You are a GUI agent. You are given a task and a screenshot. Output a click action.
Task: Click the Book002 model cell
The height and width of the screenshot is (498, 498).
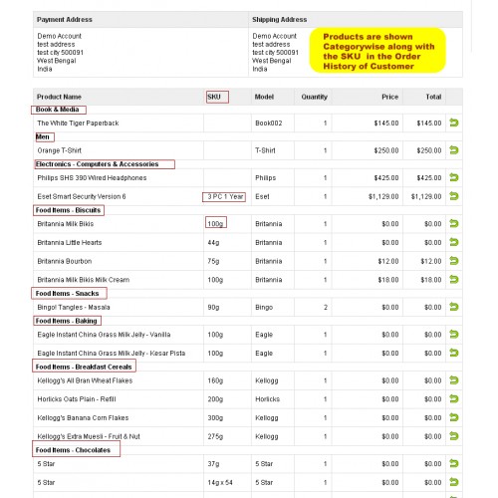coord(269,124)
